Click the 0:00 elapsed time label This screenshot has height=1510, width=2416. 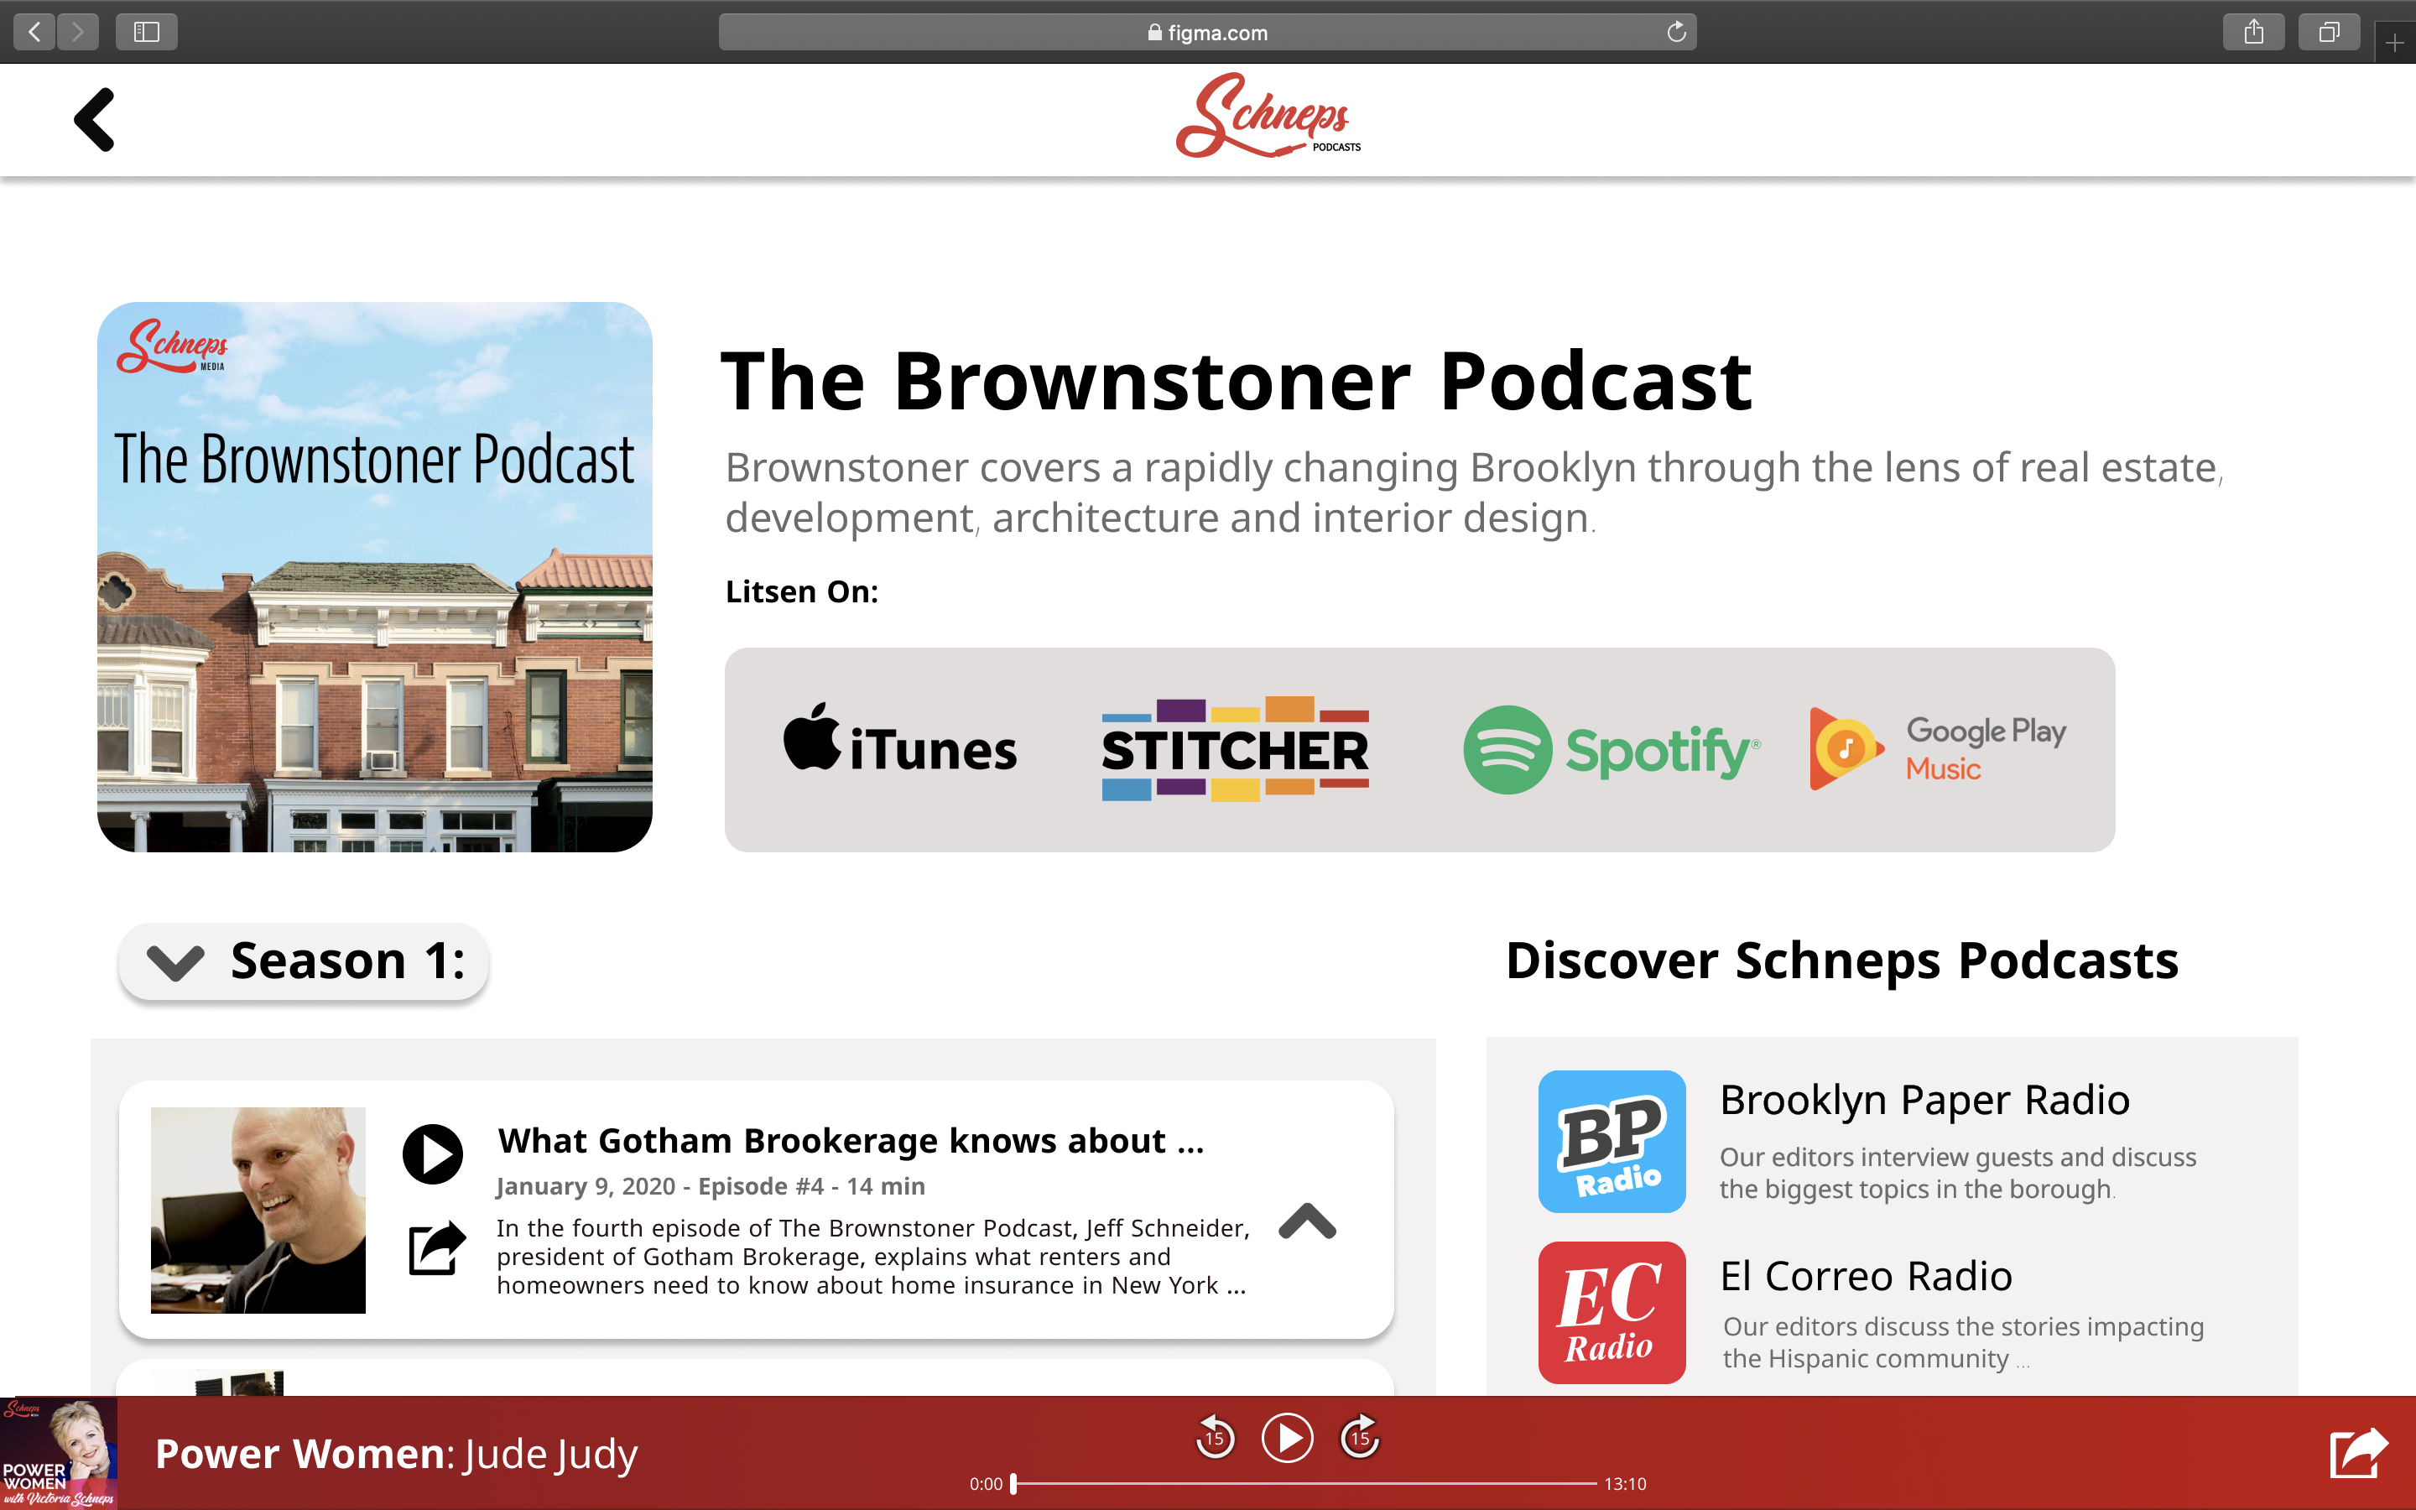coord(986,1484)
